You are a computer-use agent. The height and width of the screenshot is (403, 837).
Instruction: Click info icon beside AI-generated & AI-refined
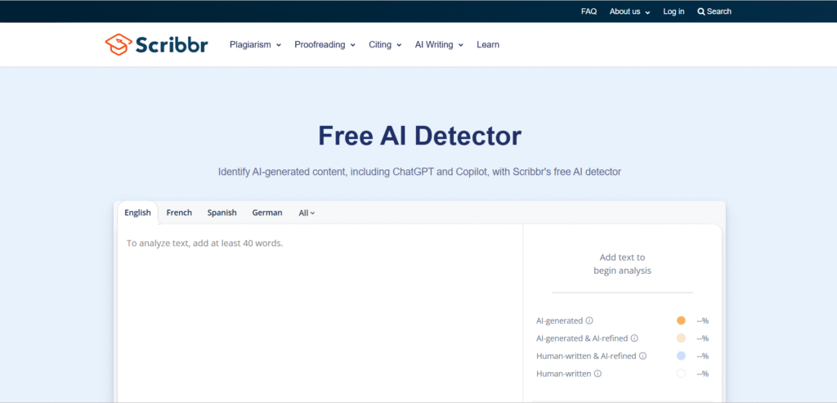click(x=634, y=338)
